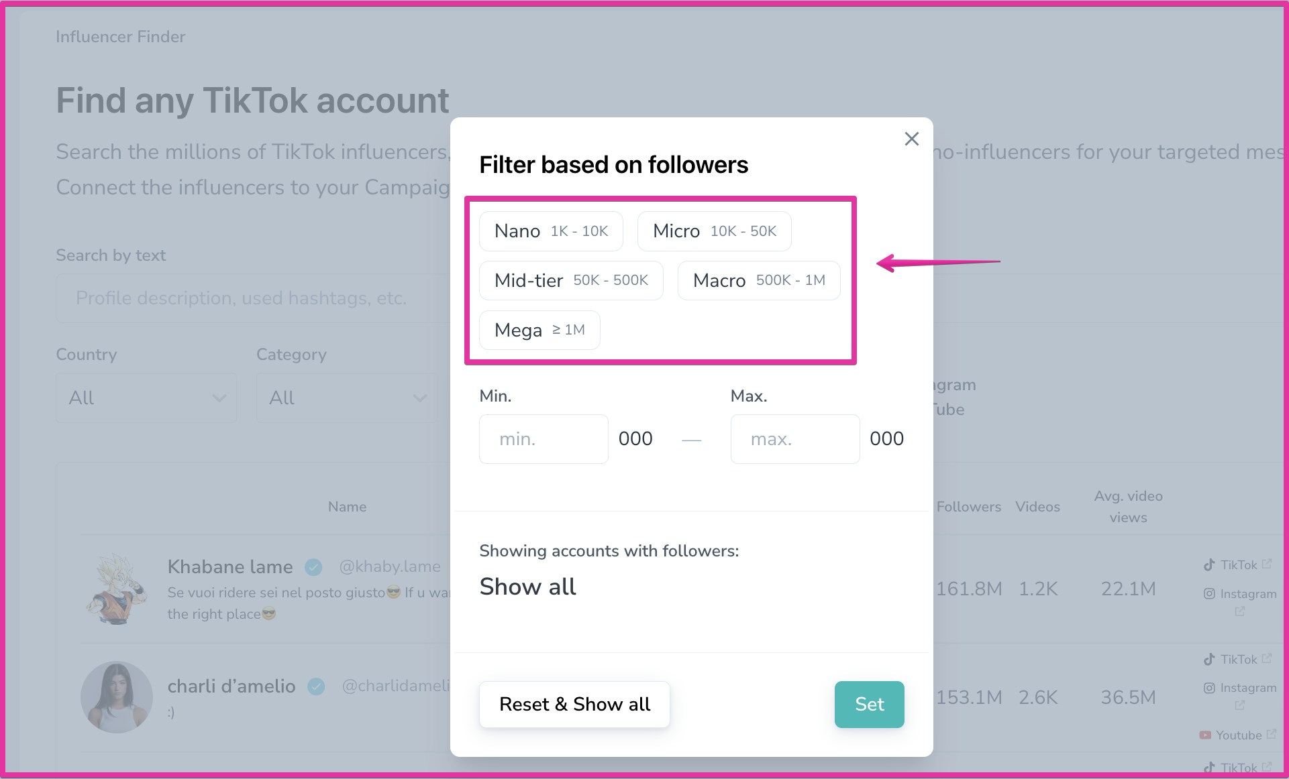1289x779 pixels.
Task: Choose the Macro 500K-1M tier
Action: (758, 280)
